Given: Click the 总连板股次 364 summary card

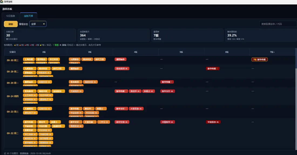Looking at the screenshot, I should pos(114,35).
